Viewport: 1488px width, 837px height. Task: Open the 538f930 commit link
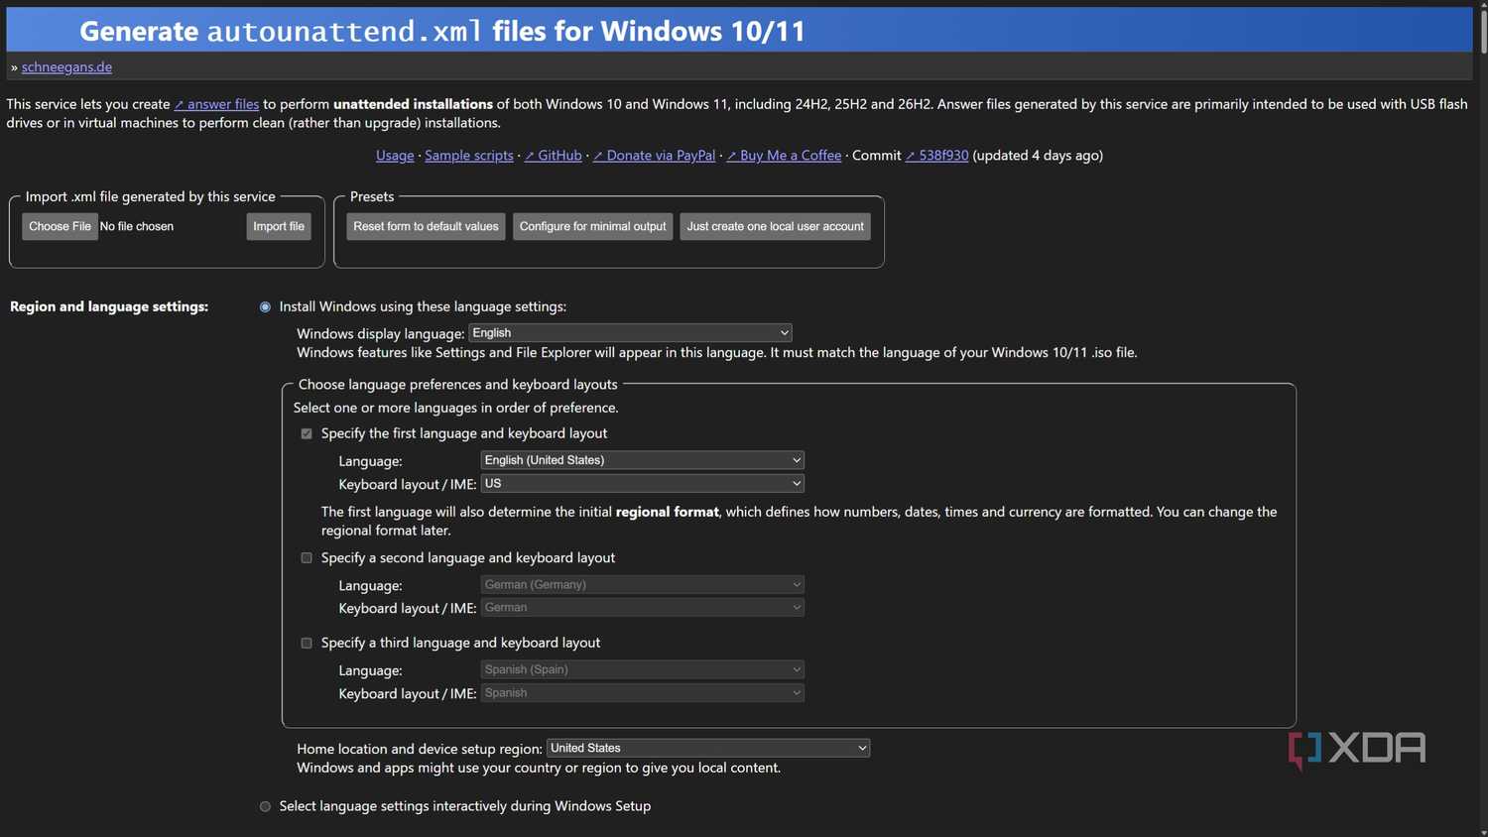point(936,156)
